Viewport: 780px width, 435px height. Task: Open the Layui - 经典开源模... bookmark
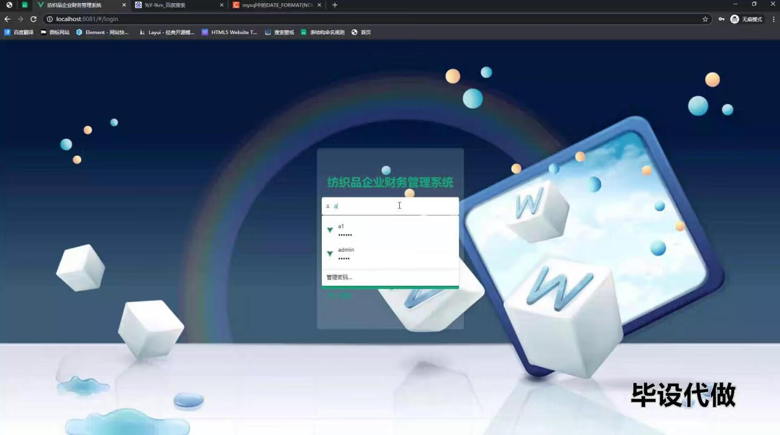click(167, 32)
